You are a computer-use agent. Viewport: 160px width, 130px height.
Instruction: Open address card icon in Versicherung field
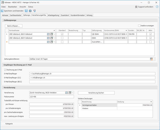[67, 93]
